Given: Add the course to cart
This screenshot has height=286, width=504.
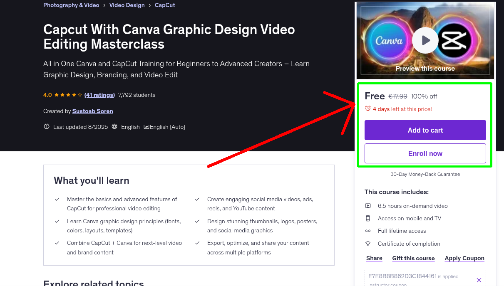Looking at the screenshot, I should [x=425, y=130].
